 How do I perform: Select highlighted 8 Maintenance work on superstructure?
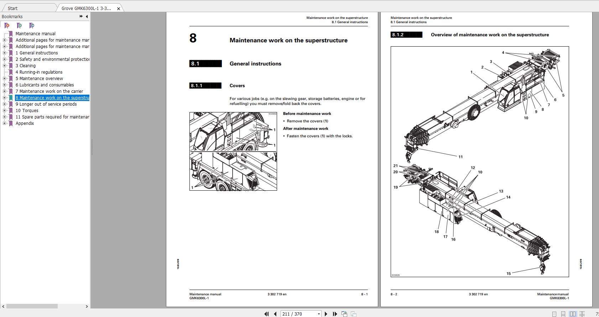click(52, 98)
